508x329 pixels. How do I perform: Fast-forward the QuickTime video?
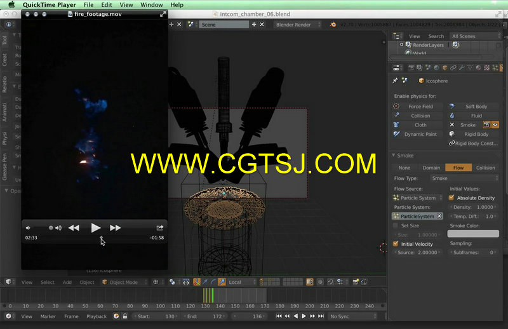[115, 228]
